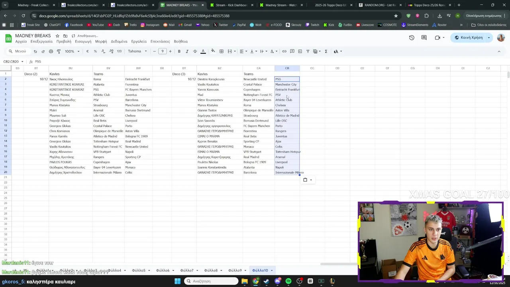Screen dimensions: 510x287
Task: Search the menus (Μενού)
Action: 17,51
